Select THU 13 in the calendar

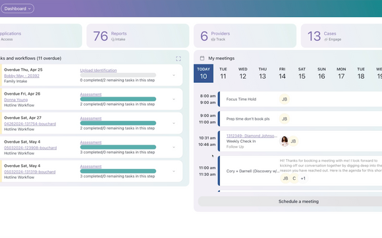[262, 74]
